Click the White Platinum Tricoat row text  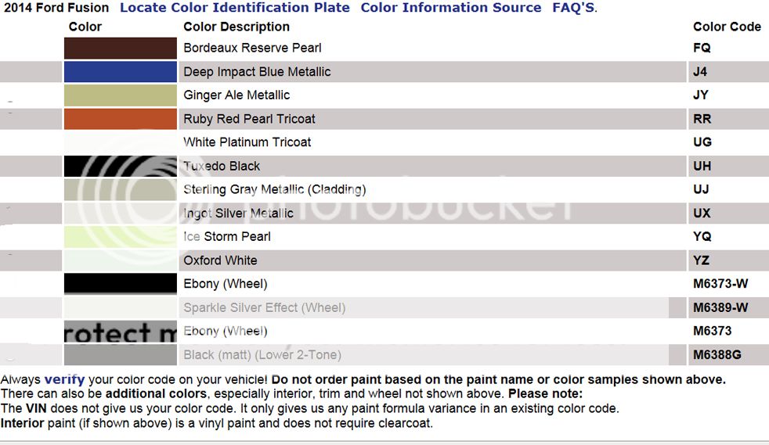point(247,142)
